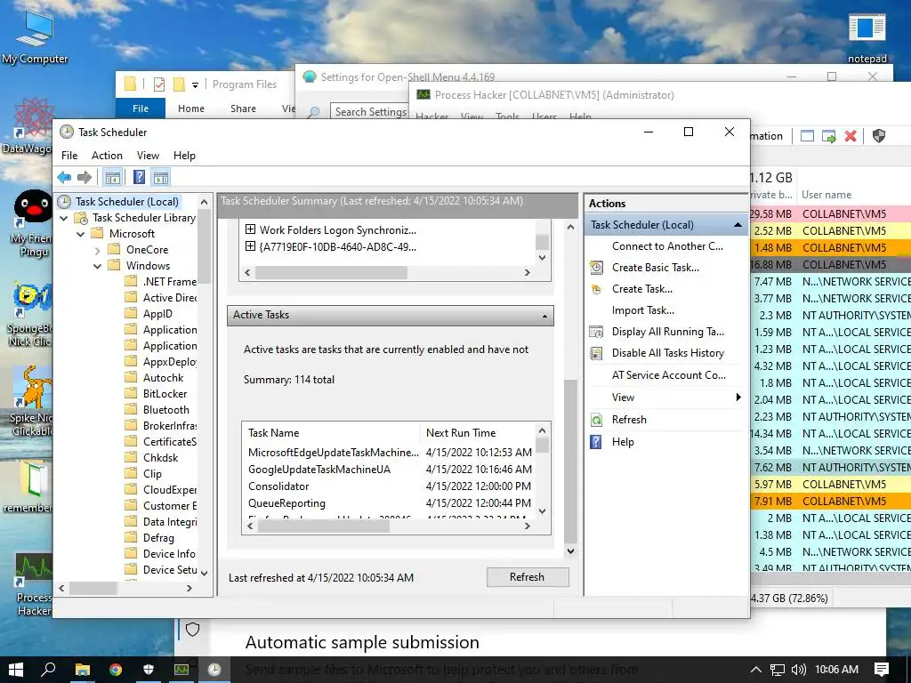The height and width of the screenshot is (683, 911).
Task: Select the Task Scheduler Library folder icon
Action: point(81,218)
